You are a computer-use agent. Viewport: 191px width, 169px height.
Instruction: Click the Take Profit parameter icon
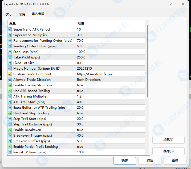[x=10, y=57]
